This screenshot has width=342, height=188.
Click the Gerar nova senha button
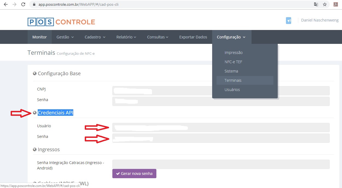(x=134, y=174)
